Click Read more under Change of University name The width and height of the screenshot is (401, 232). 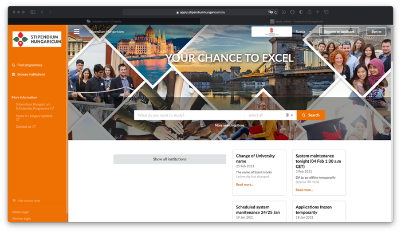245,184
